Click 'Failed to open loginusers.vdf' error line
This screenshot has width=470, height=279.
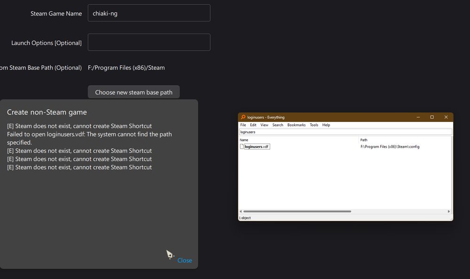(89, 138)
